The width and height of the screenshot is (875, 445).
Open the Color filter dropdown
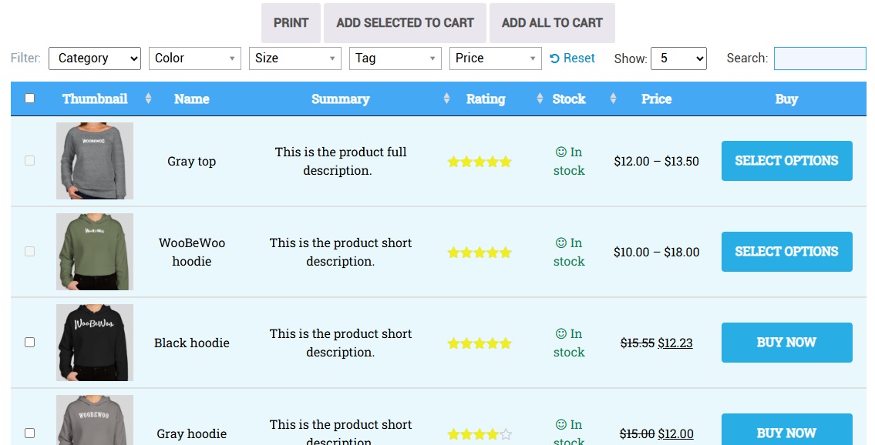pos(195,59)
